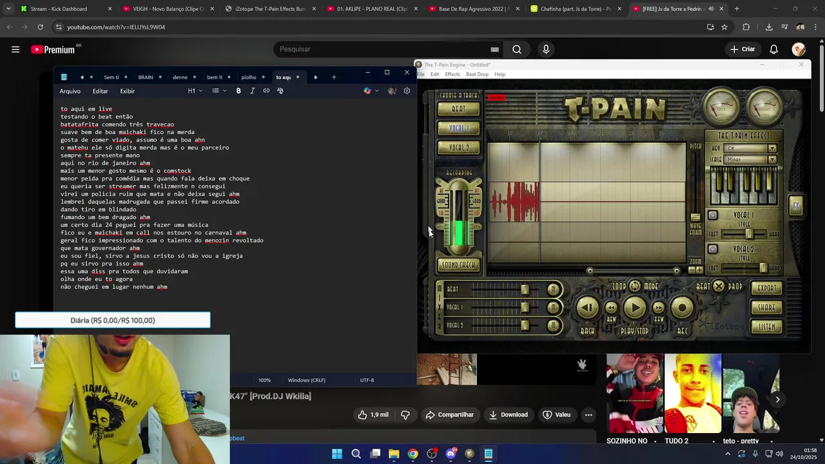The height and width of the screenshot is (464, 825).
Task: Clear formatting in Notepad toolbar
Action: [x=280, y=91]
